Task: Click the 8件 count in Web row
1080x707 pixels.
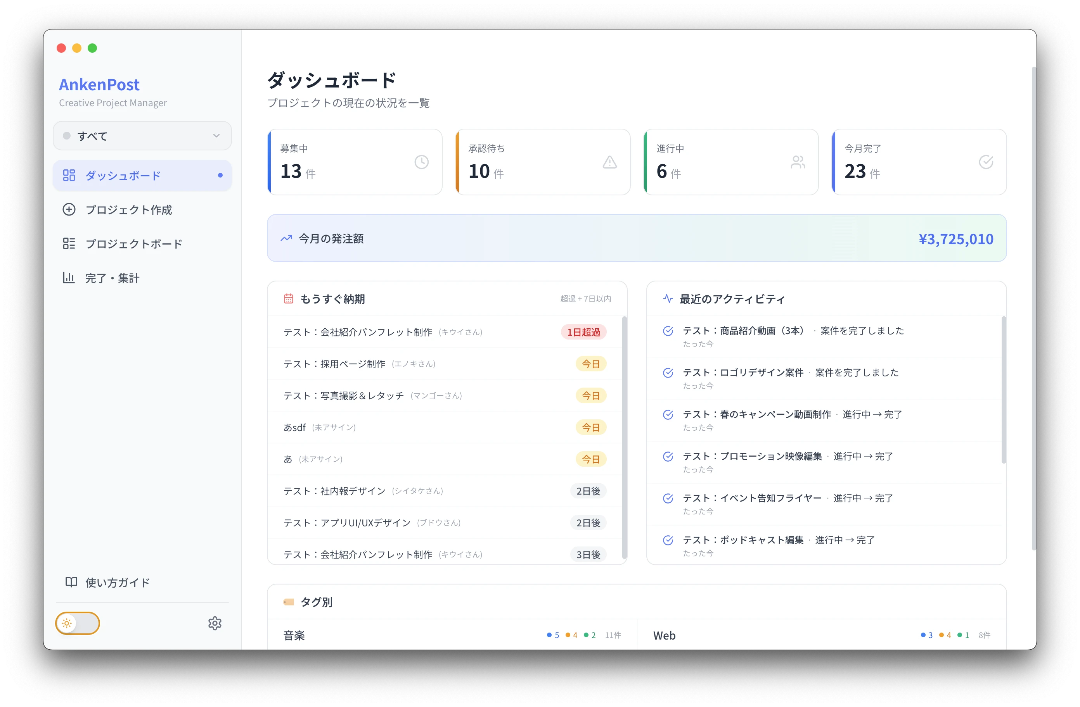Action: (x=984, y=635)
